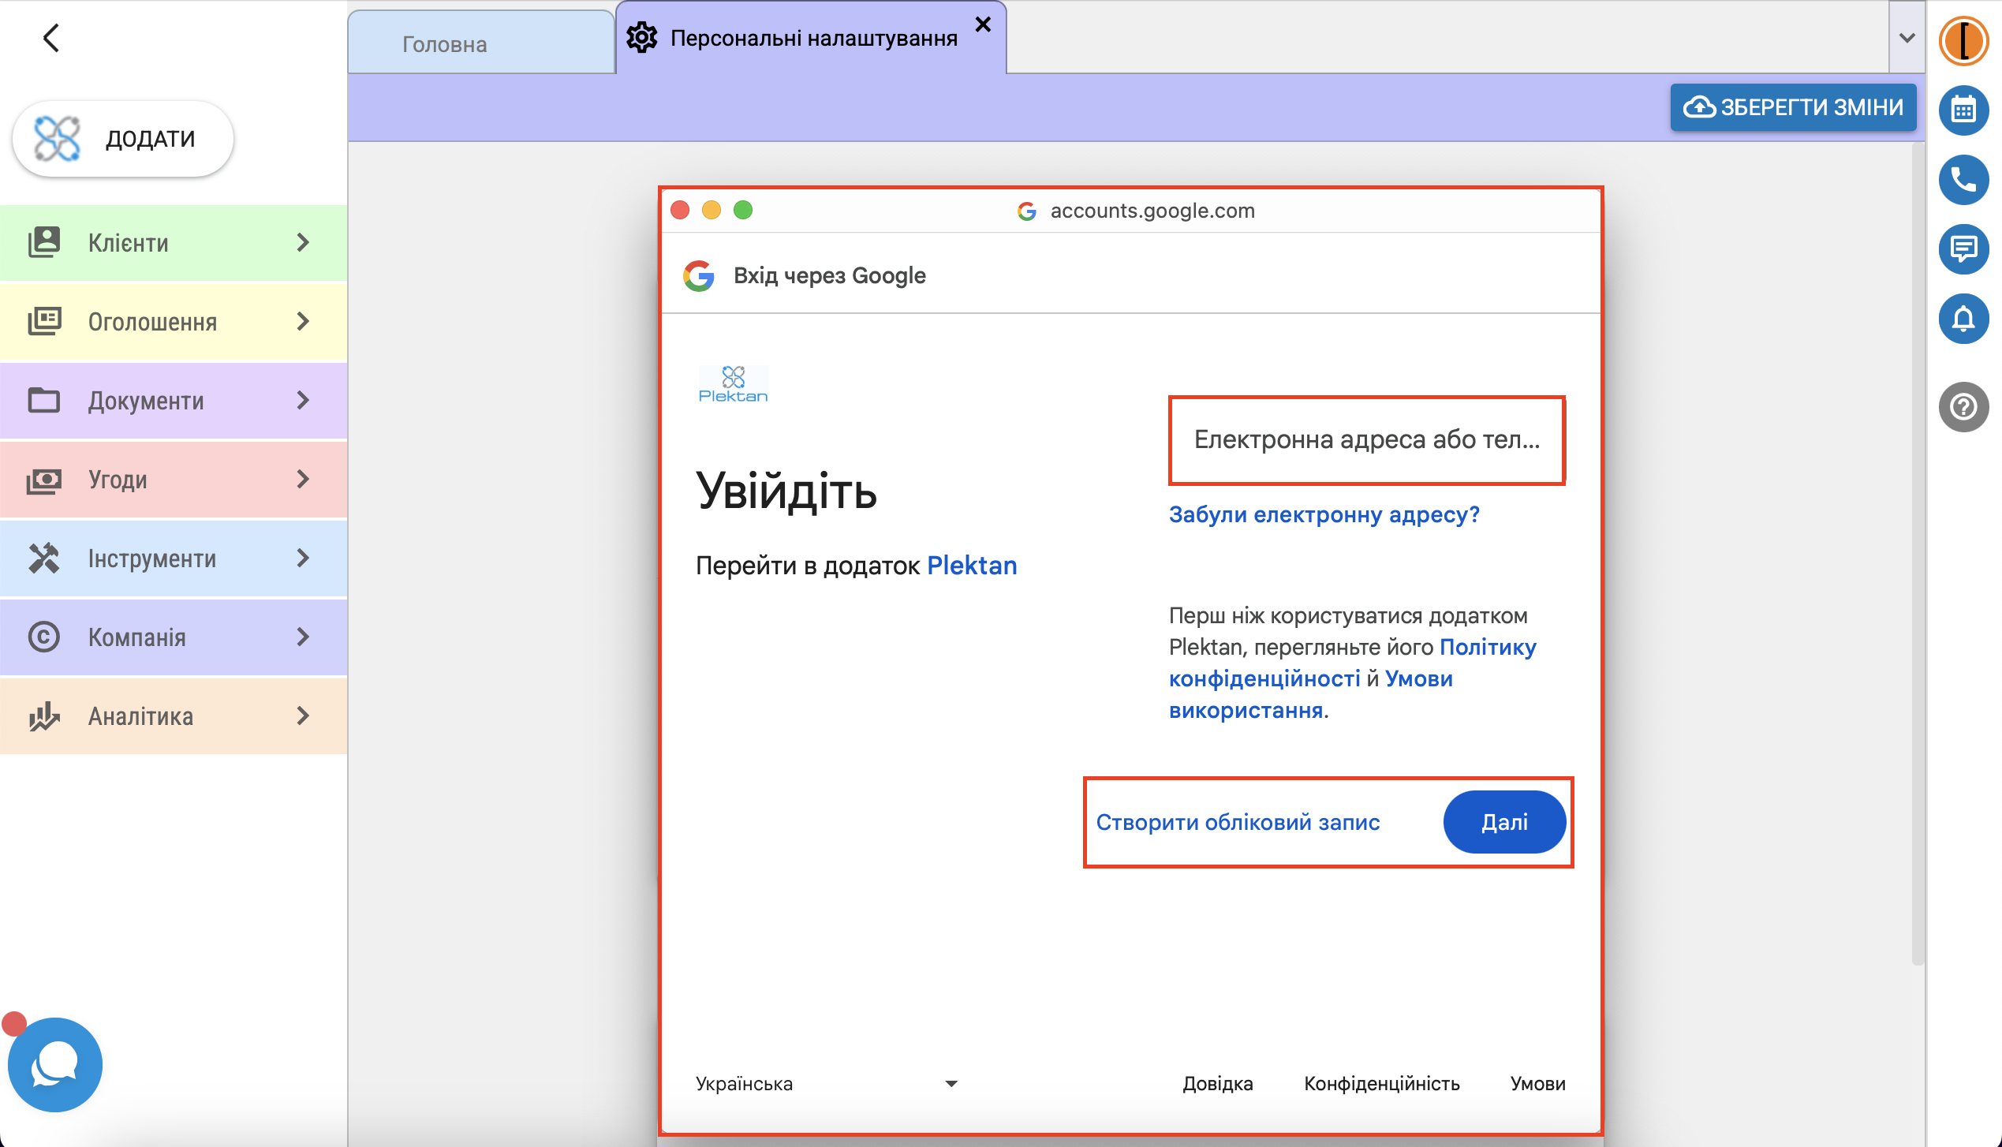Focus the email or phone input field
The image size is (2002, 1147).
point(1366,439)
